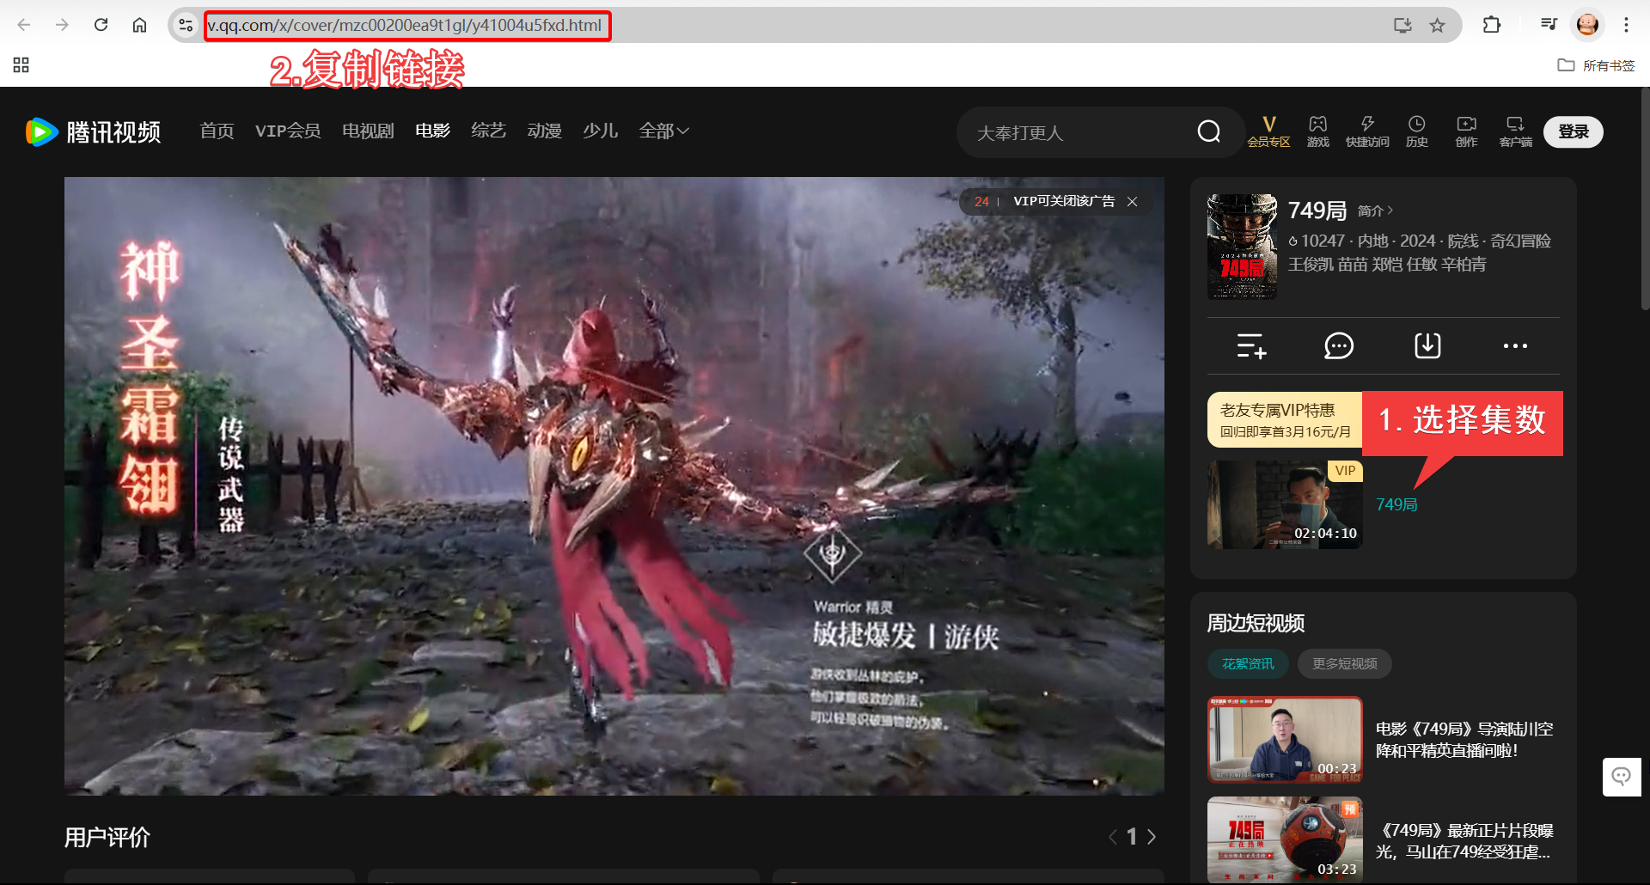Open the floating feedback chat icon
The image size is (1650, 885).
1622,777
